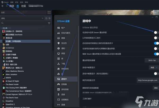Switch library home to grid view icon

click(x=49, y=12)
